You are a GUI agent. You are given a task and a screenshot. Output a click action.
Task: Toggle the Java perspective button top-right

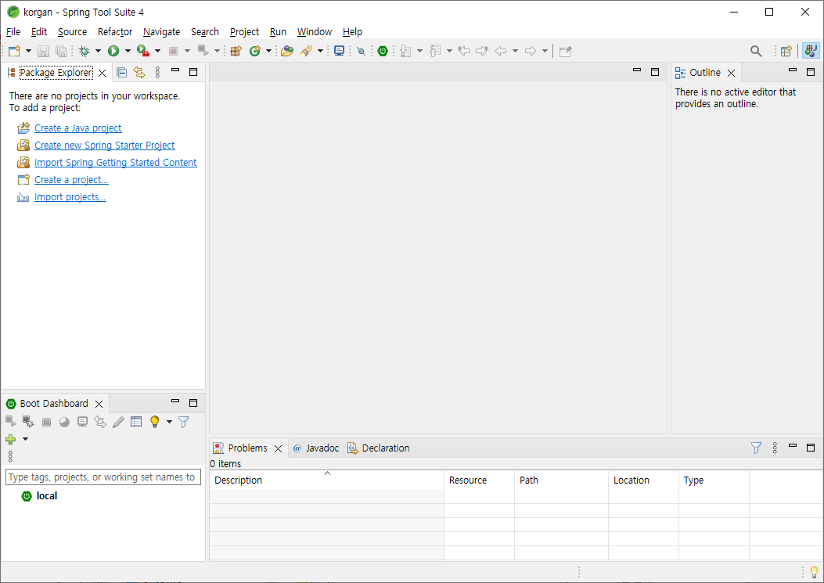[x=811, y=50]
